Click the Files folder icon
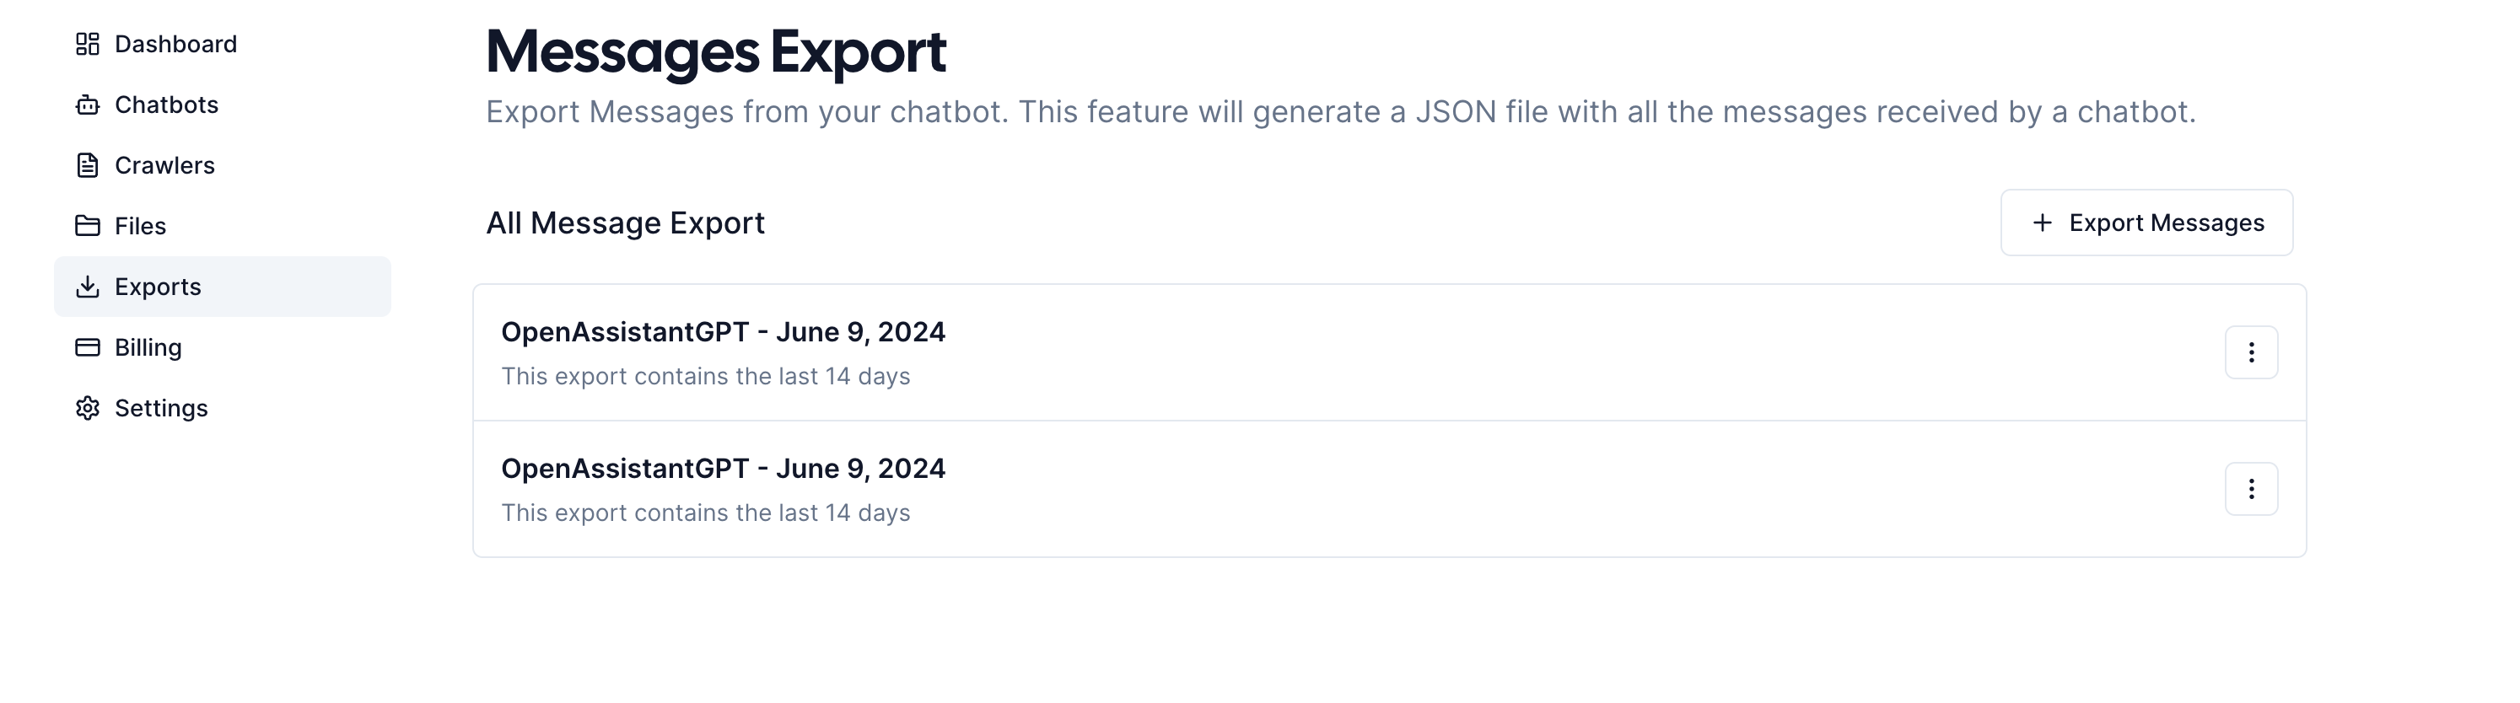The width and height of the screenshot is (2520, 703). pyautogui.click(x=87, y=226)
